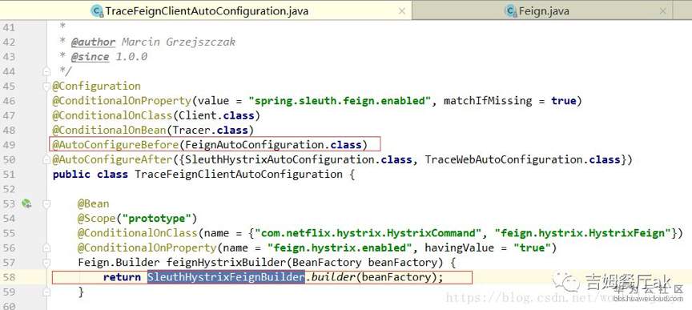This screenshot has width=692, height=310.
Task: Click the selected SleuthHystrixFeignBuilder text
Action: pyautogui.click(x=226, y=277)
